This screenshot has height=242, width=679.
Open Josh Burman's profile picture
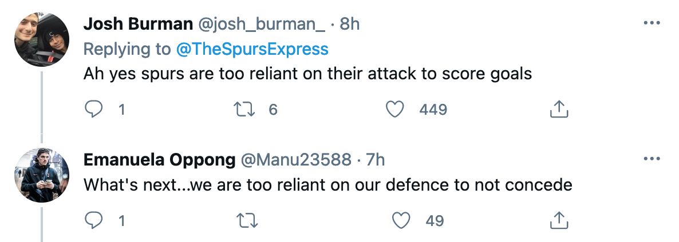click(42, 39)
